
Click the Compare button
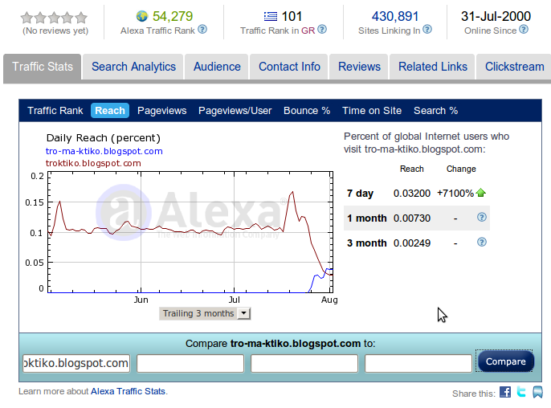tap(505, 361)
